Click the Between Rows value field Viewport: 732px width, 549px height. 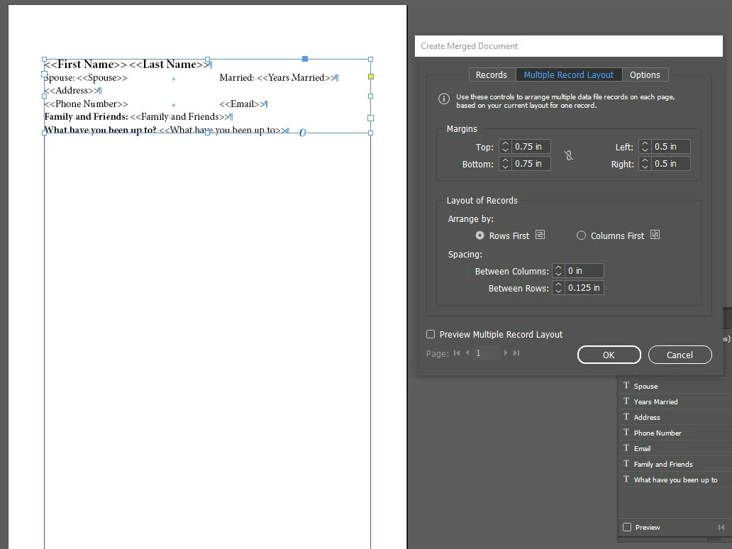tap(584, 287)
